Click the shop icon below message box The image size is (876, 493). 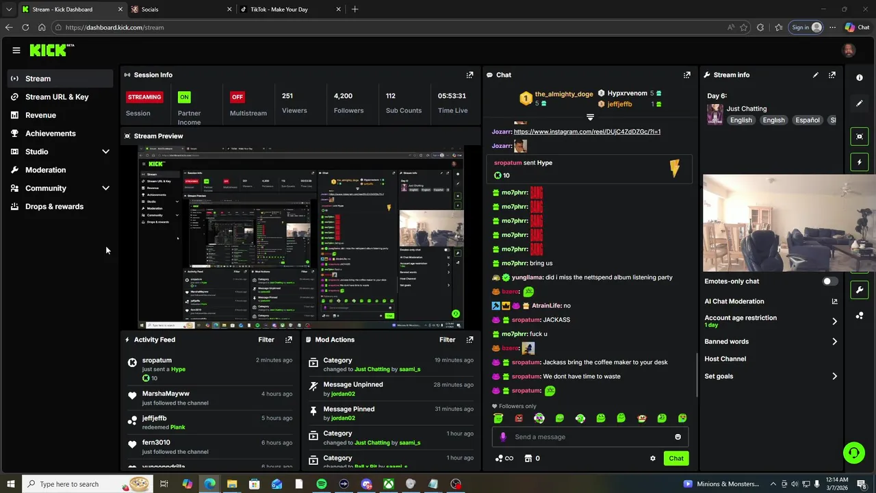pyautogui.click(x=528, y=459)
